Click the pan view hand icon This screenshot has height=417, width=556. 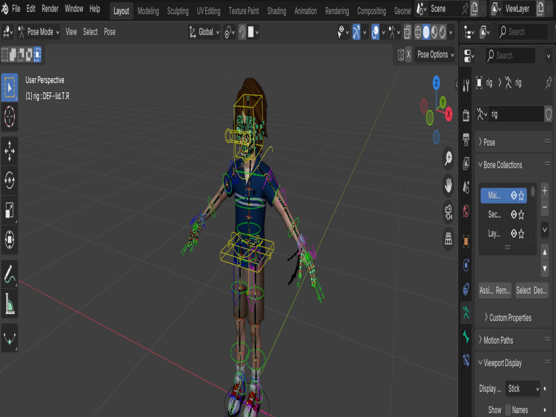[449, 185]
